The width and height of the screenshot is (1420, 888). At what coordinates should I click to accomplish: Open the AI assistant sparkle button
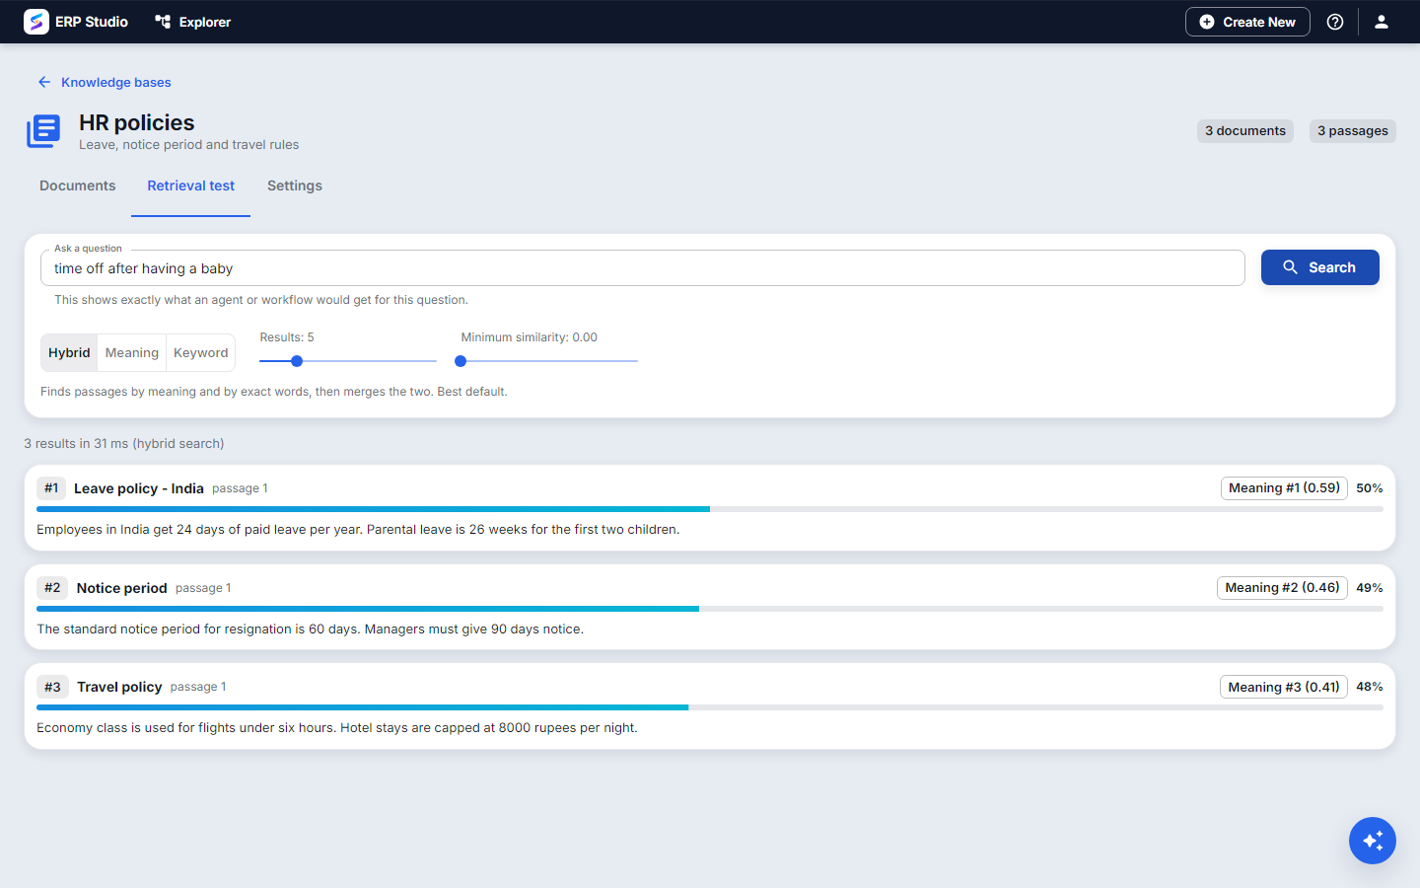(x=1373, y=841)
